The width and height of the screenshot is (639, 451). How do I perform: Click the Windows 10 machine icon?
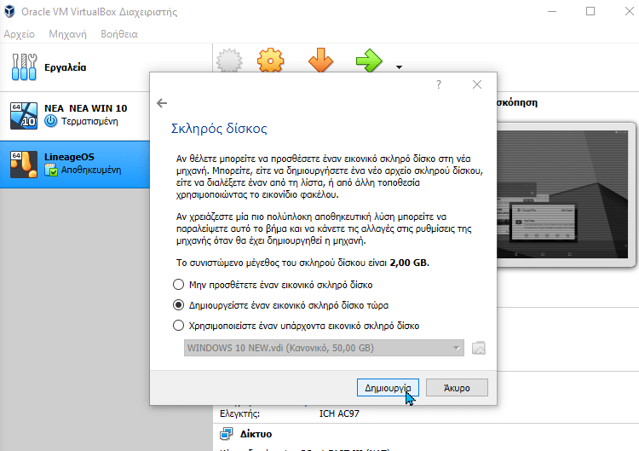[x=24, y=116]
